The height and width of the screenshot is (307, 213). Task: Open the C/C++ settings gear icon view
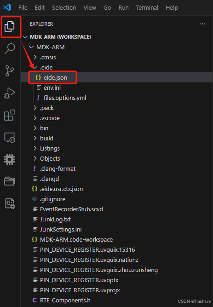pos(10,203)
